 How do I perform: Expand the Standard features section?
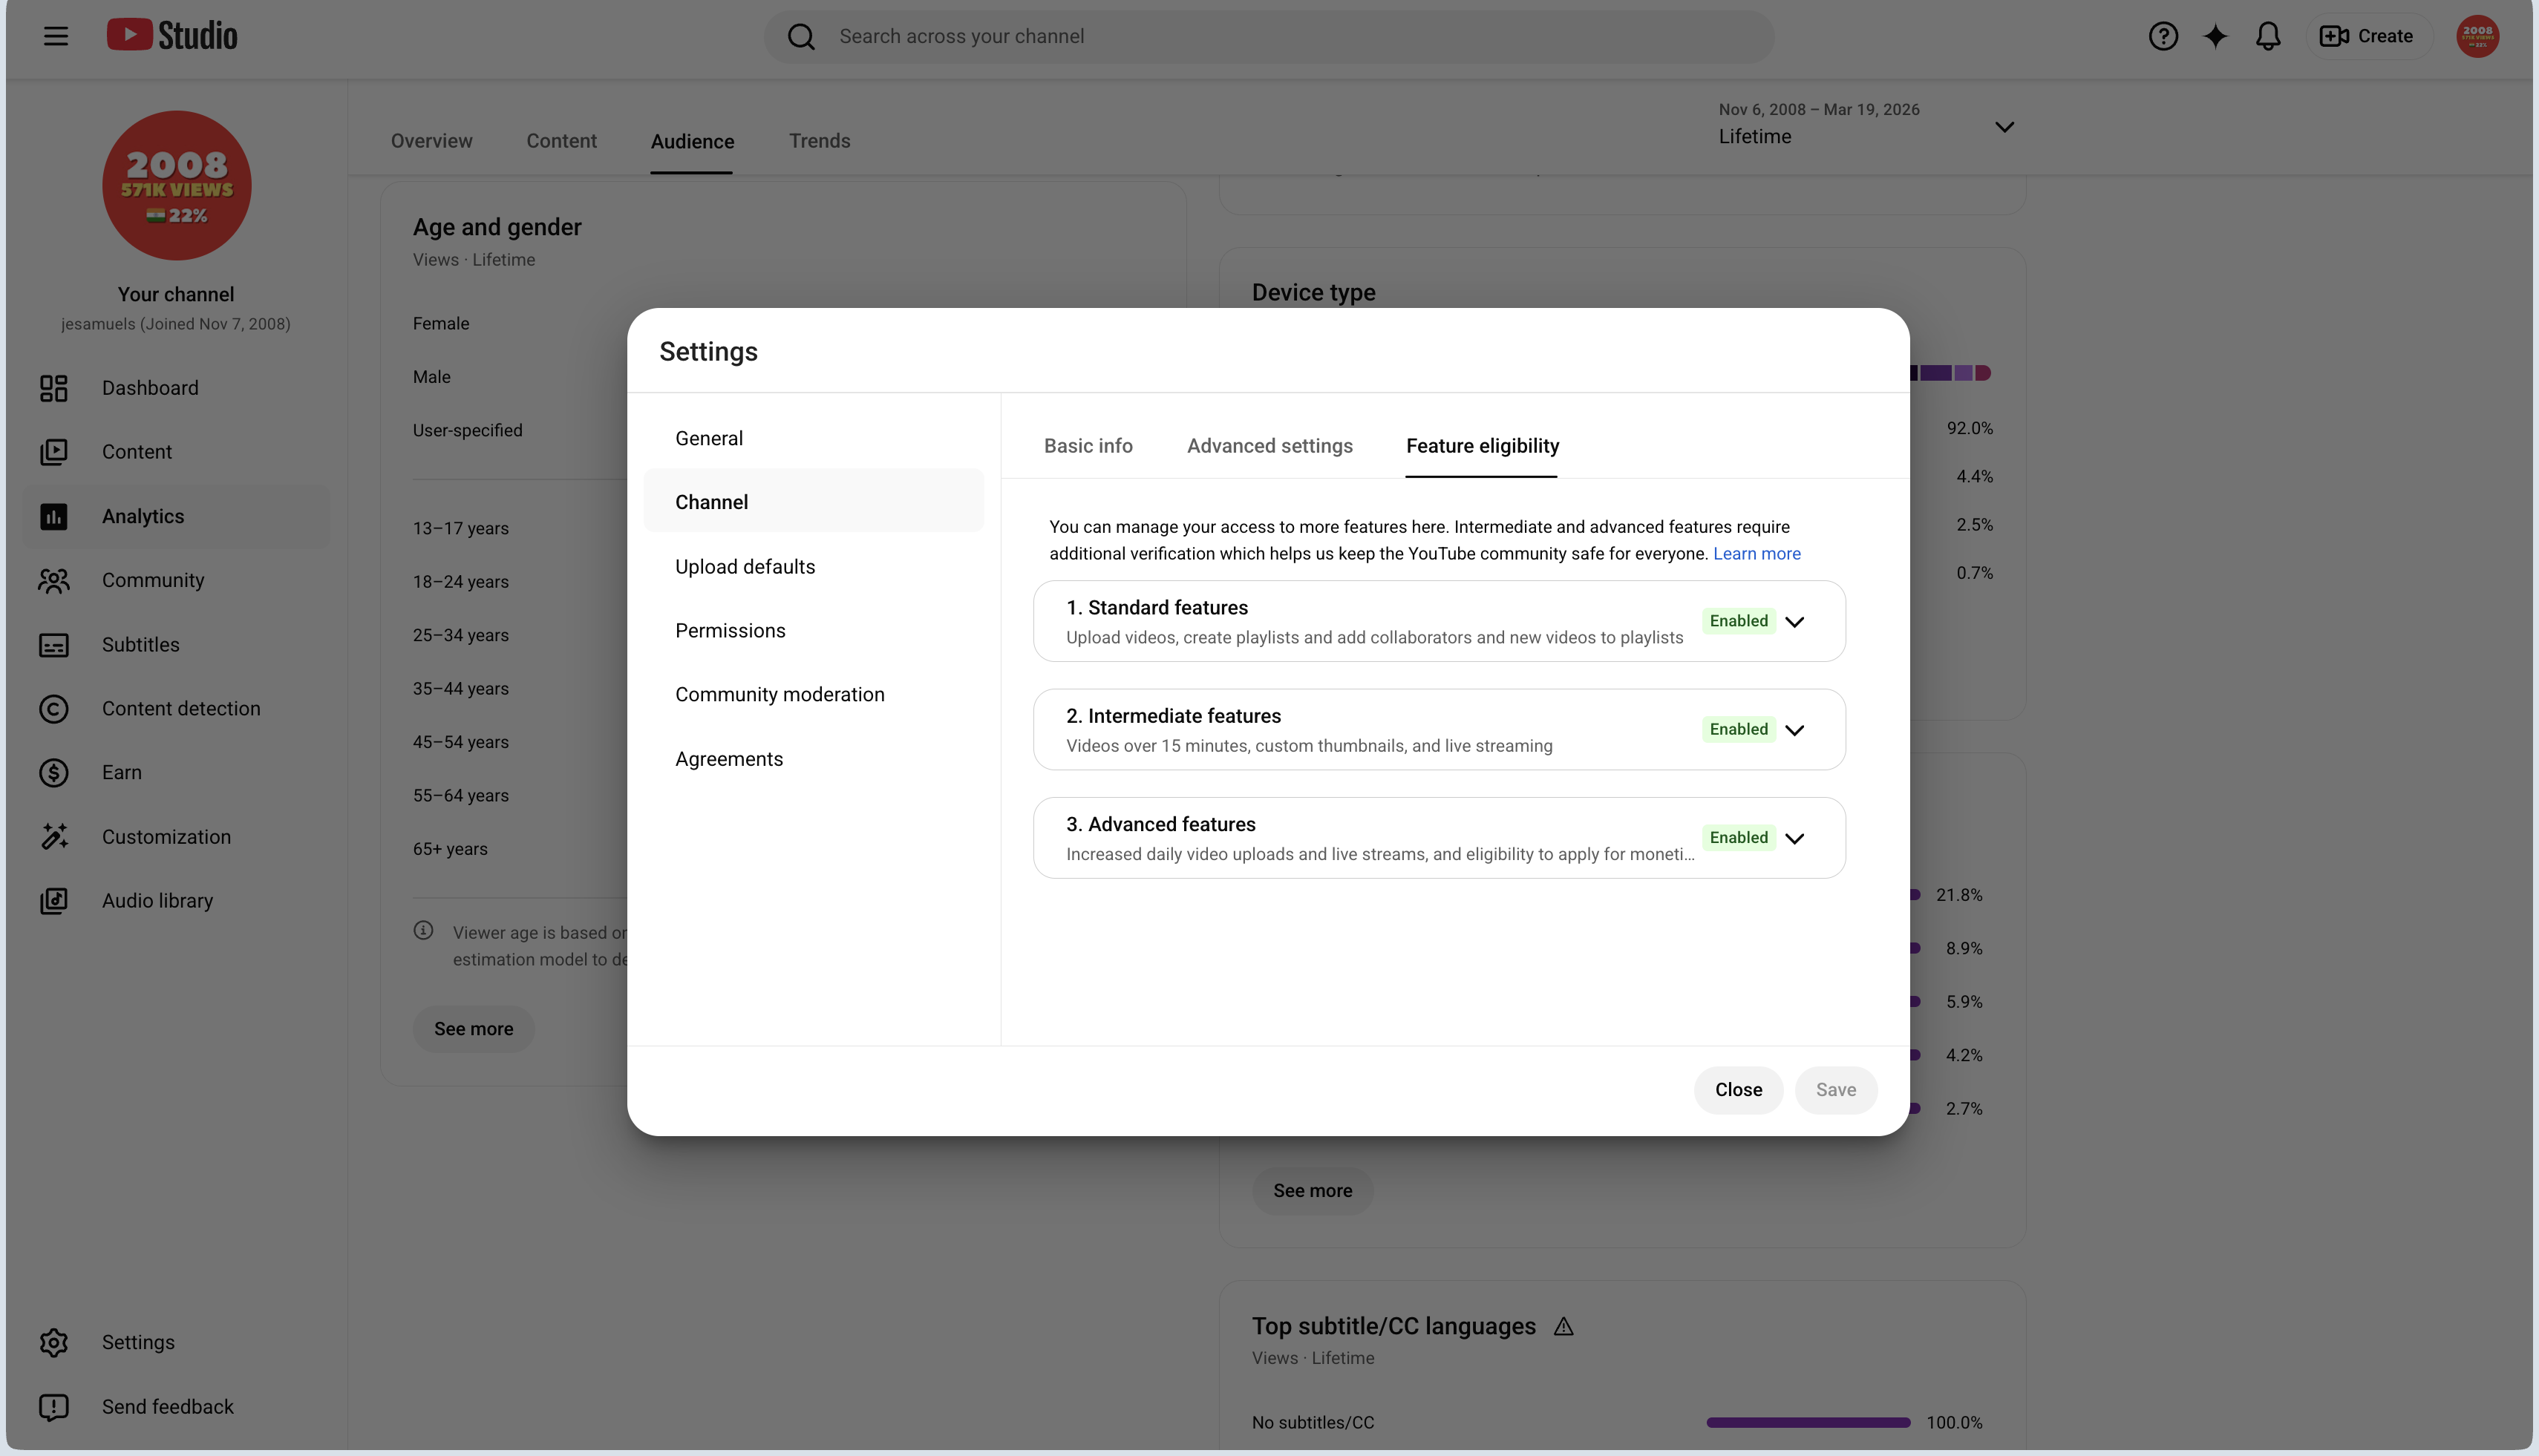click(1440, 621)
